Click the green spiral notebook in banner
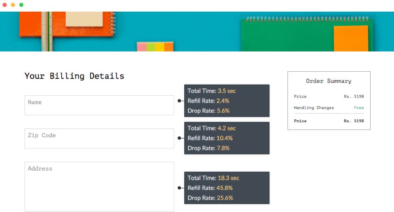The height and width of the screenshot is (212, 394). [306, 34]
